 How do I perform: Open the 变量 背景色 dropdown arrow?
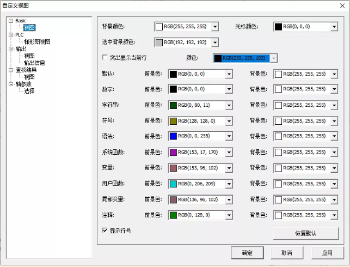tap(334, 168)
